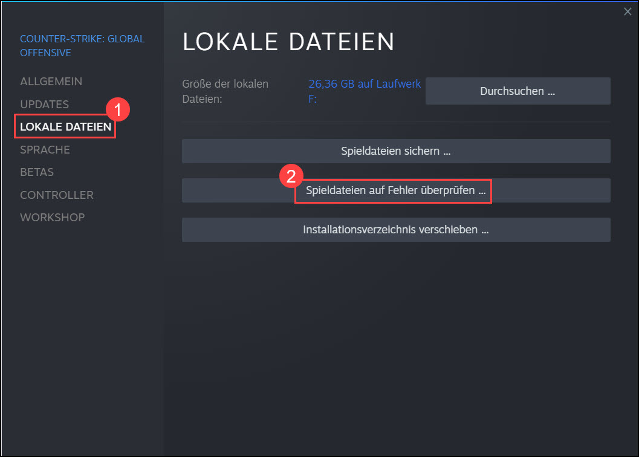Click red annotation badge number 2
Image resolution: width=639 pixels, height=457 pixels.
coord(291,177)
